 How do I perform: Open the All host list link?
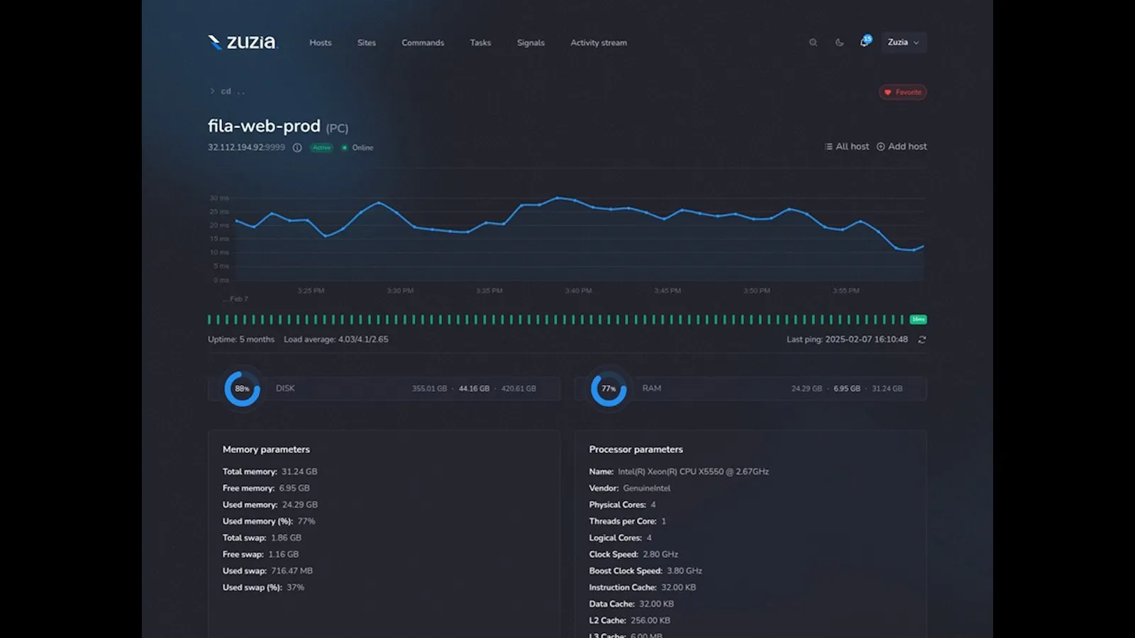(847, 147)
